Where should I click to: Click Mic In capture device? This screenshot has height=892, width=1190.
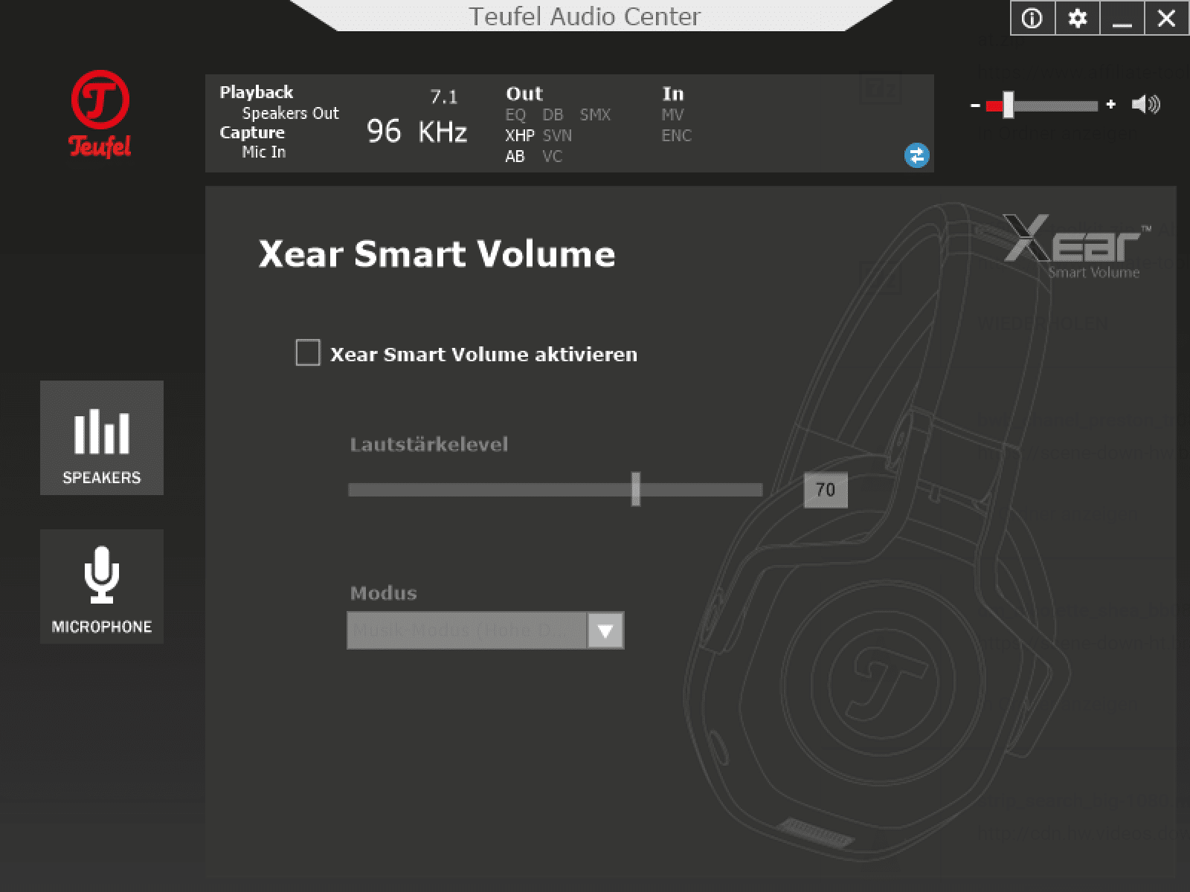click(263, 152)
